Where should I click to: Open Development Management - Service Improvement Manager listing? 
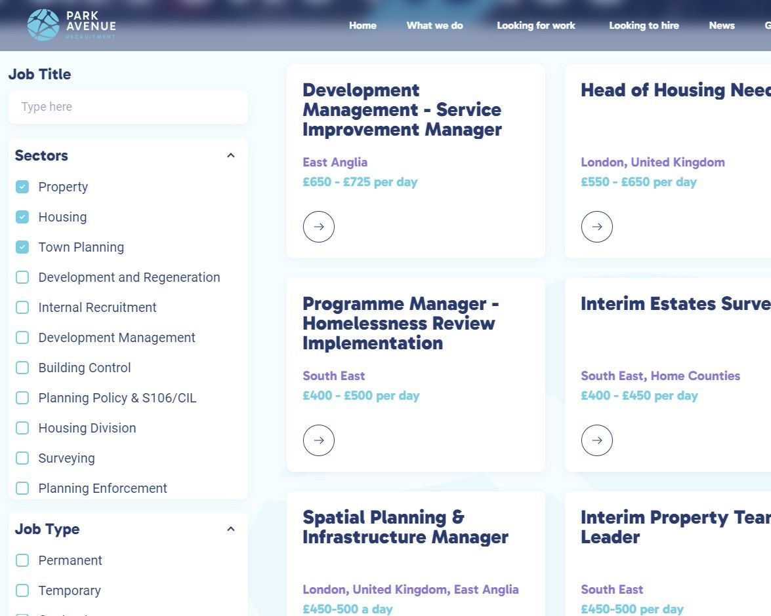(402, 109)
